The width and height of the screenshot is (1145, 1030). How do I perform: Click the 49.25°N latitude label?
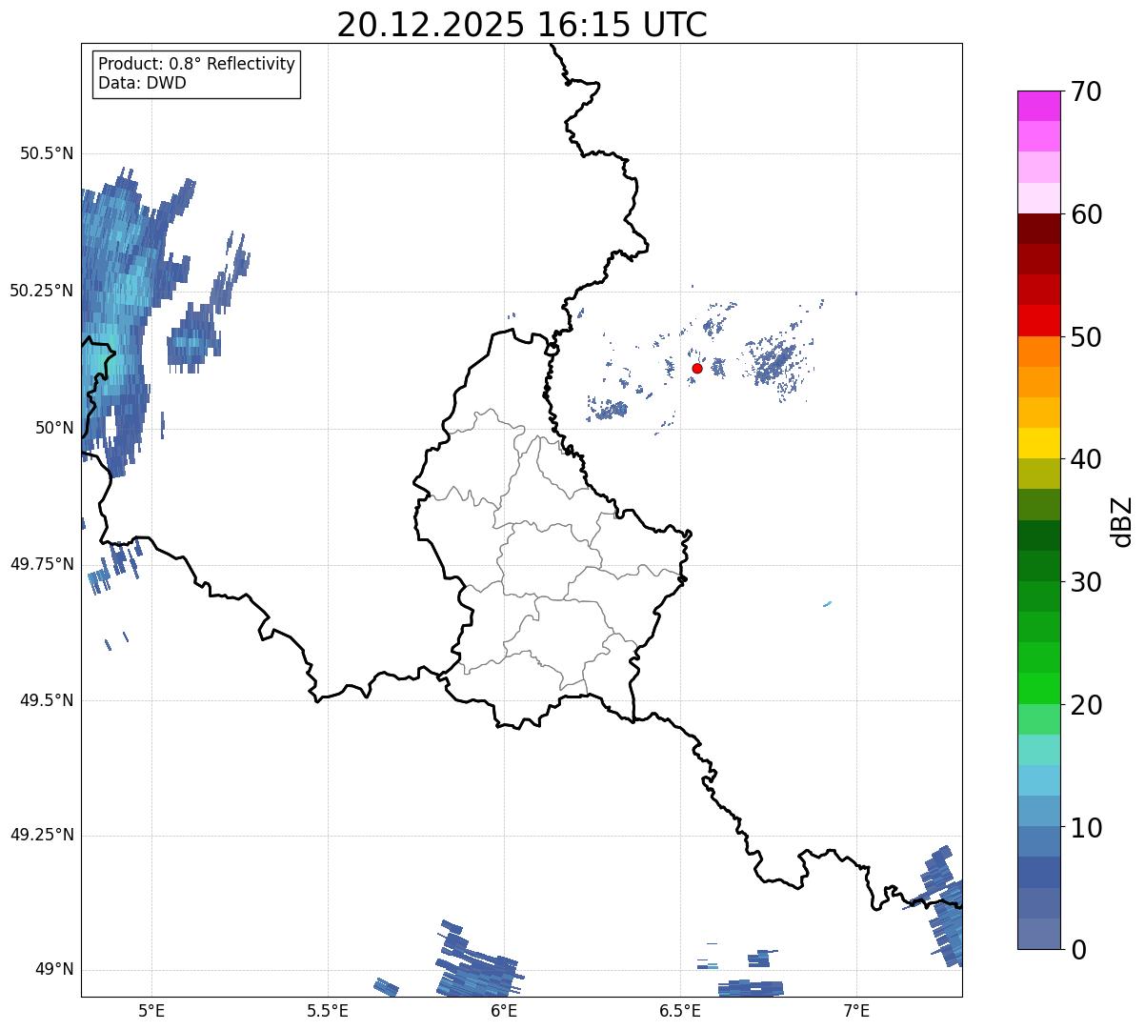point(42,835)
